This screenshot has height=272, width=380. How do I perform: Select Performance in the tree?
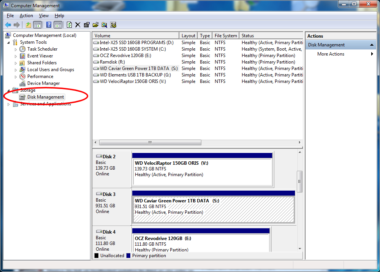[40, 76]
